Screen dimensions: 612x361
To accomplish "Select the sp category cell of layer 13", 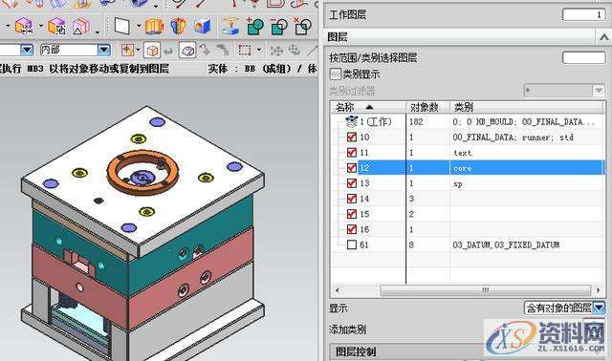I will [527, 183].
